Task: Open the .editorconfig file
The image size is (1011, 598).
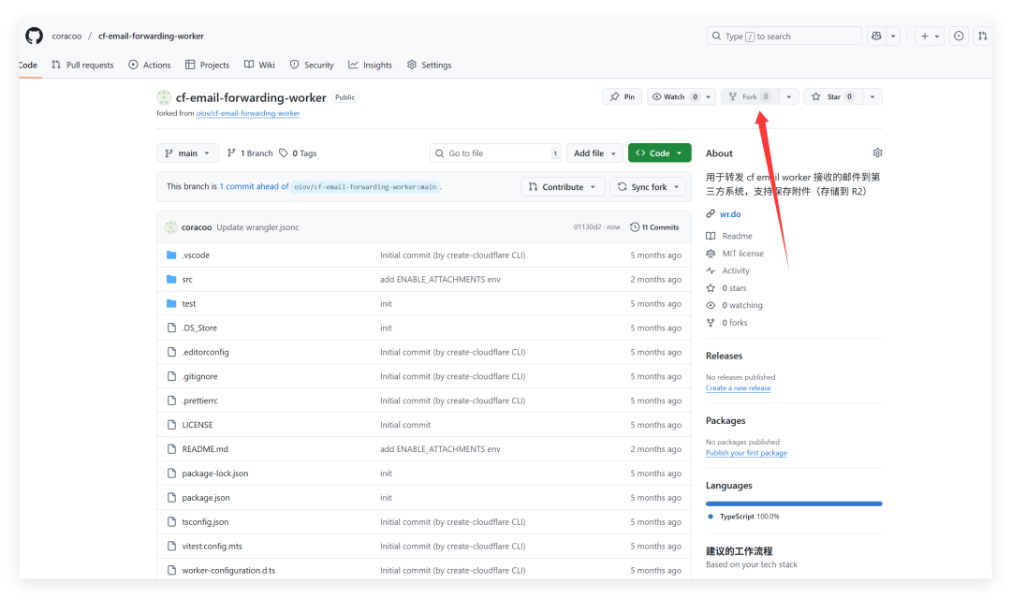Action: pyautogui.click(x=205, y=353)
